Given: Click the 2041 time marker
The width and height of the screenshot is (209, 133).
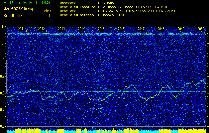Looking at the screenshot, I should click(x=21, y=29).
